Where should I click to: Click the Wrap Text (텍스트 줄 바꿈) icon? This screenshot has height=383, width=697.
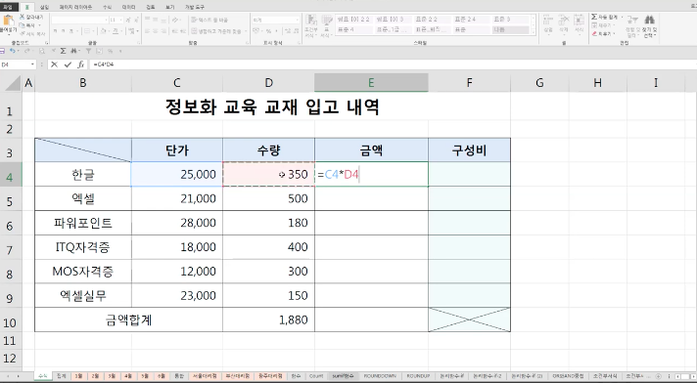194,20
